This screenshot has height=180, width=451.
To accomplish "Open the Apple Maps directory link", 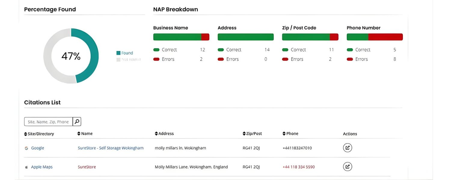I will (x=42, y=167).
